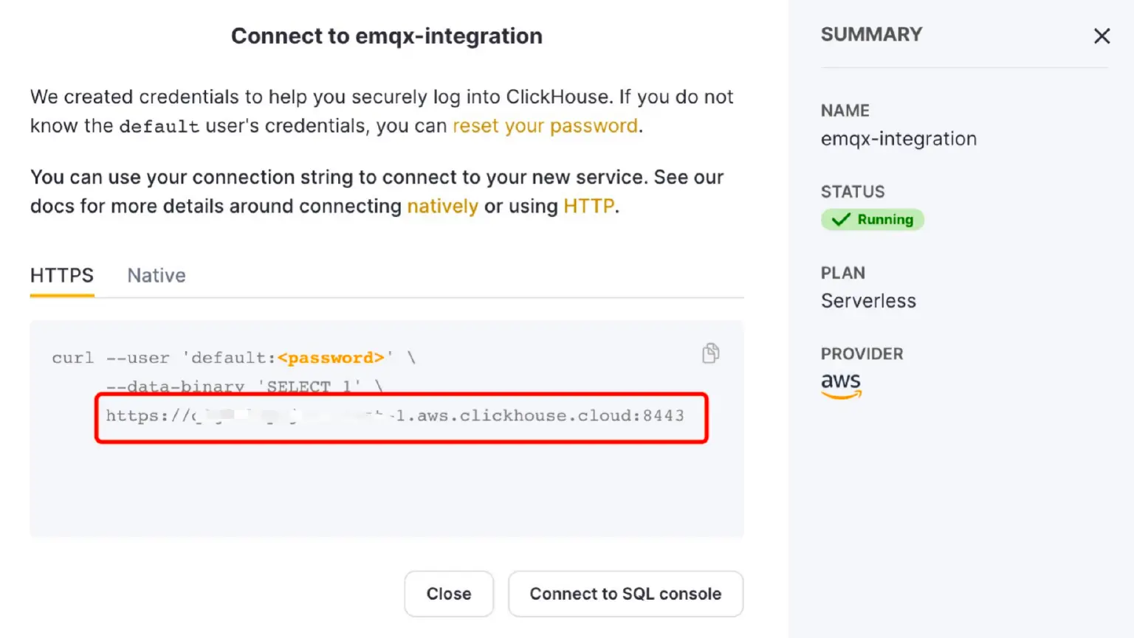Click the Serverless plan label
Viewport: 1134px width, 638px height.
coord(868,300)
